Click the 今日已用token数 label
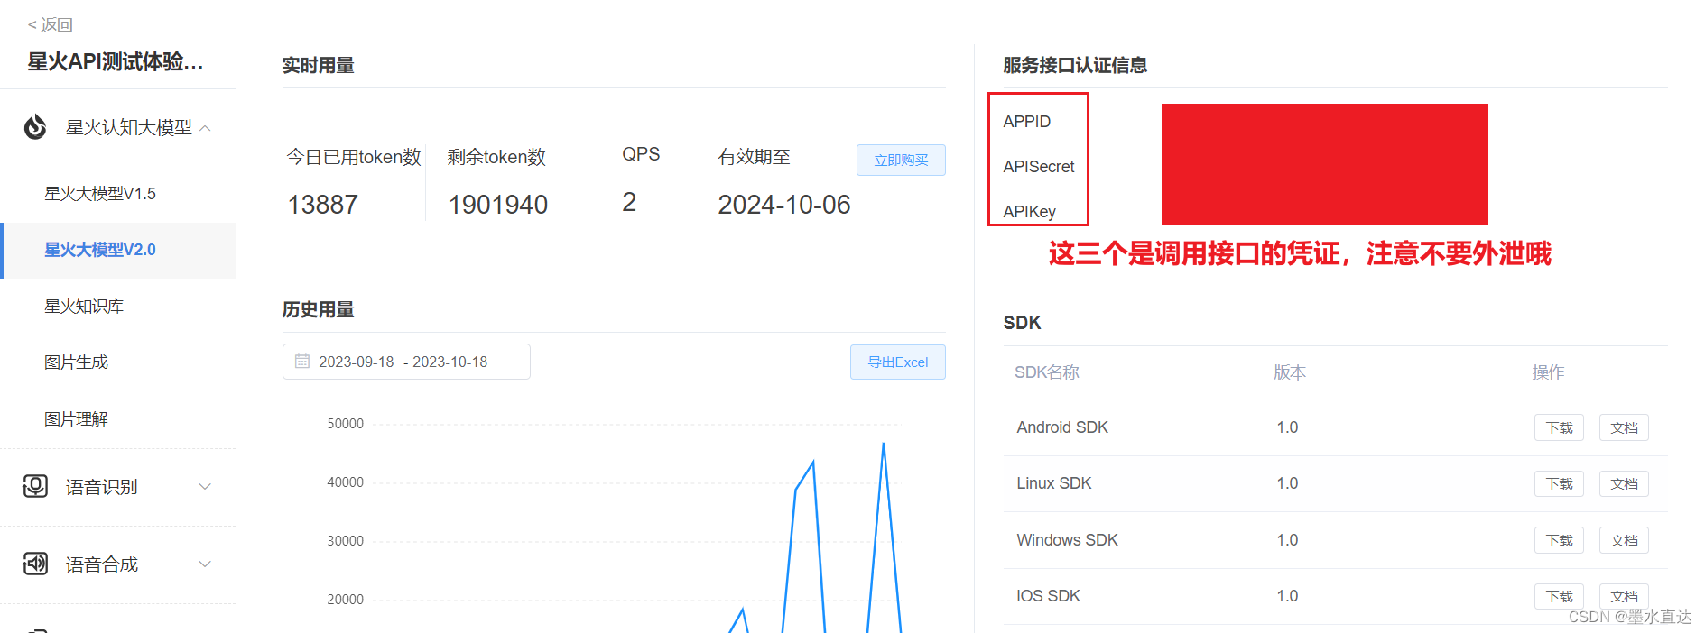The width and height of the screenshot is (1705, 633). point(354,157)
